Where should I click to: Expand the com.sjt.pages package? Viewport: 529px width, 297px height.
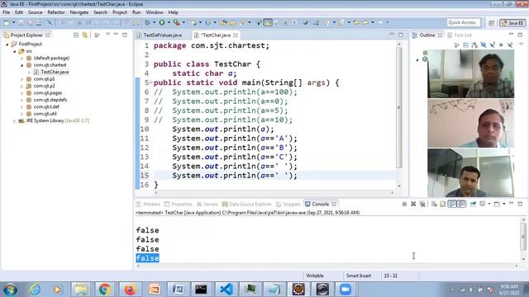point(22,93)
